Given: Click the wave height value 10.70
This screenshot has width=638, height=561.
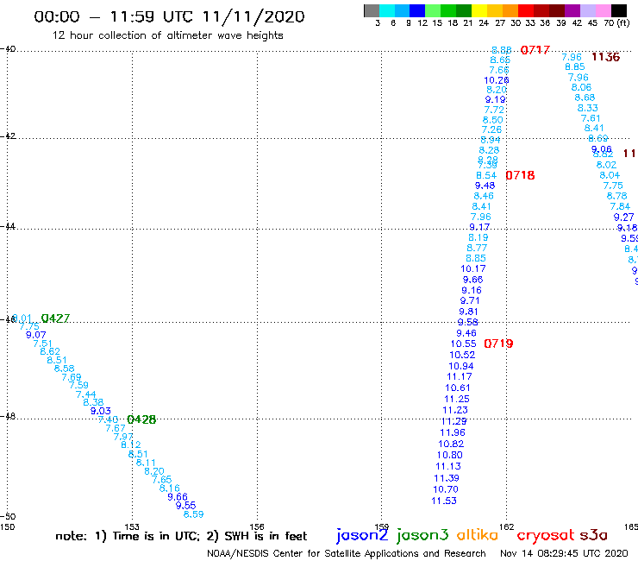Looking at the screenshot, I should pyautogui.click(x=446, y=489).
